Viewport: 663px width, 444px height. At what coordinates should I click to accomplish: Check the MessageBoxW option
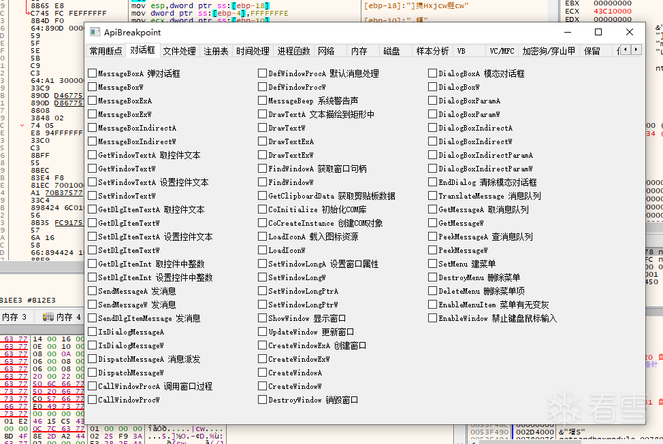click(92, 86)
